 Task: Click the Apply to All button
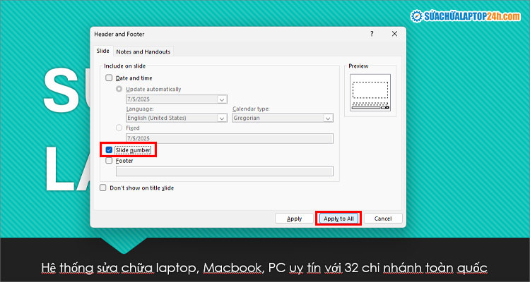pyautogui.click(x=338, y=219)
